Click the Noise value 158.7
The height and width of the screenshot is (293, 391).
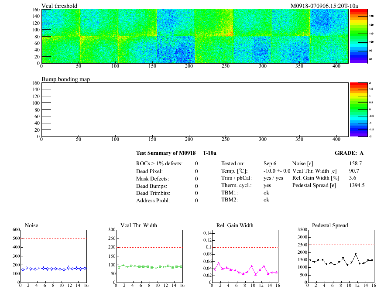point(355,164)
